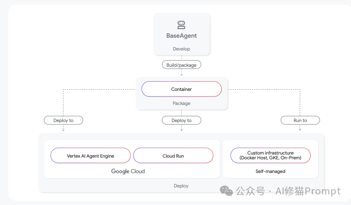Click the Container node
This screenshot has height=205, width=351.
coord(182,89)
